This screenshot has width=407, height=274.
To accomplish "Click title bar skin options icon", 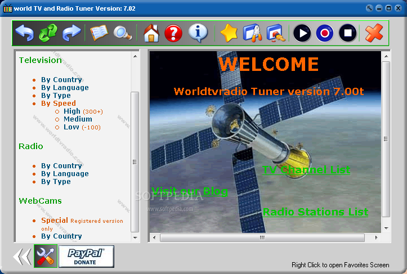I will tap(369, 8).
